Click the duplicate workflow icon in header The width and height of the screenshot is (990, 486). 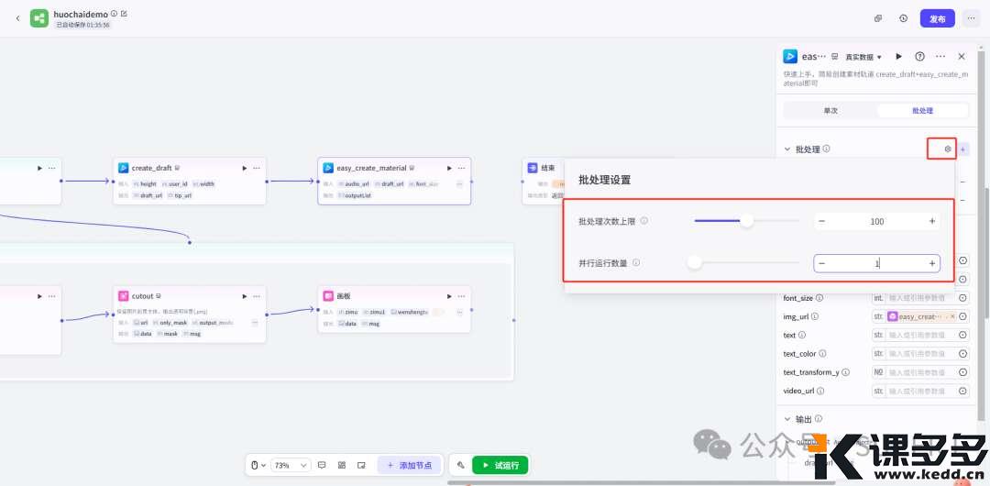coord(878,18)
